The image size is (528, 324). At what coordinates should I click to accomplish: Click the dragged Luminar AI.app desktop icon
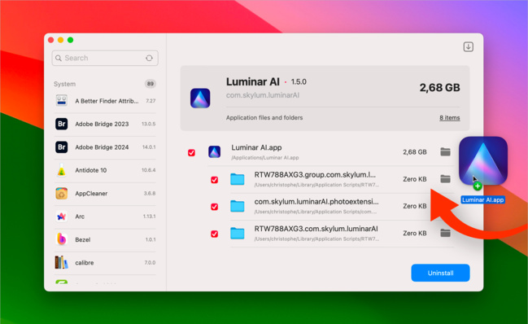[483, 161]
